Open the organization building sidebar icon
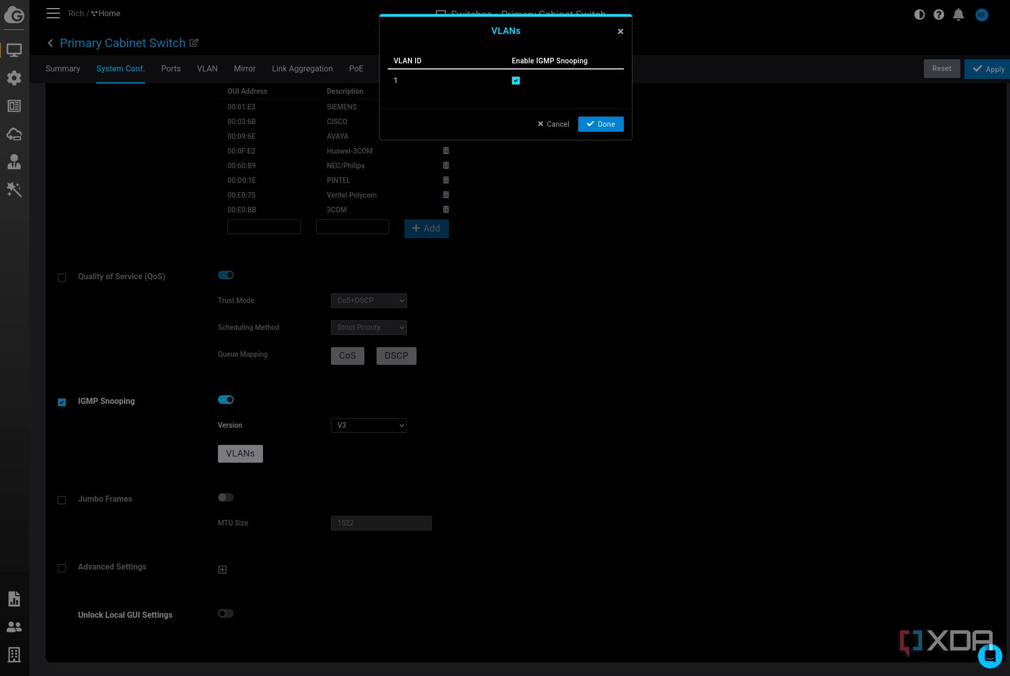Viewport: 1010px width, 676px height. [x=14, y=655]
